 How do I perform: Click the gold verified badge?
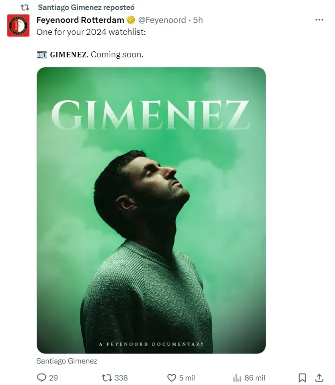pyautogui.click(x=131, y=20)
